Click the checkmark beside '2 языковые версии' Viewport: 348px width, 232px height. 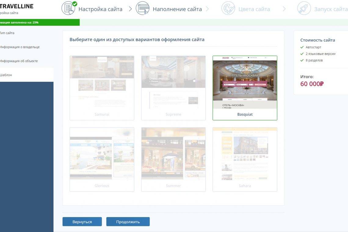pyautogui.click(x=302, y=54)
